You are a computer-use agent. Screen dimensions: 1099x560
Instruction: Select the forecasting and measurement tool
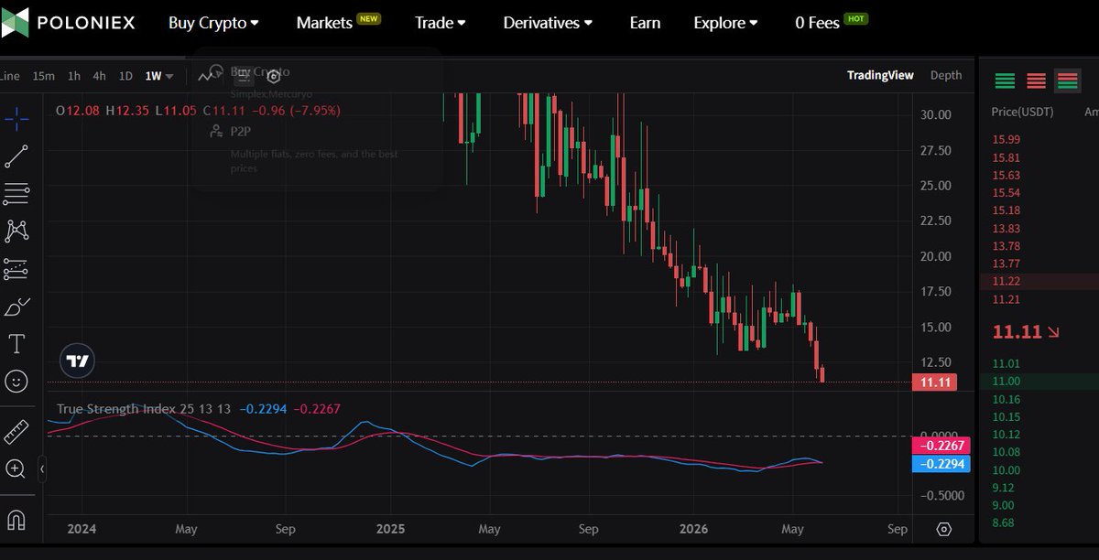(16, 269)
